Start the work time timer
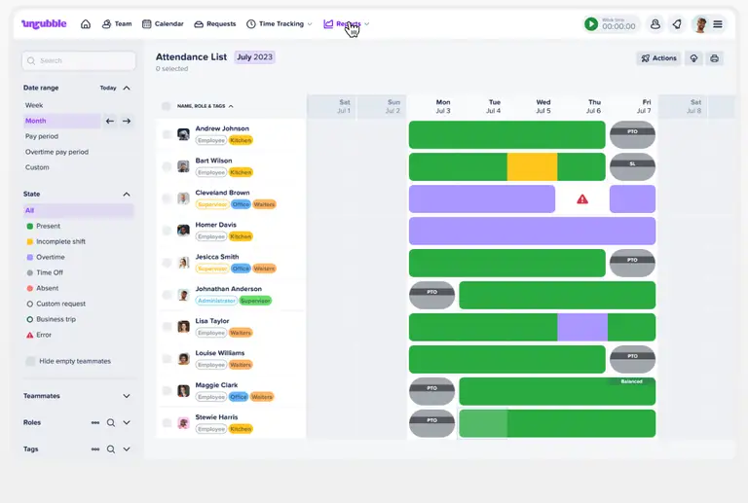This screenshot has width=748, height=503. pos(591,24)
